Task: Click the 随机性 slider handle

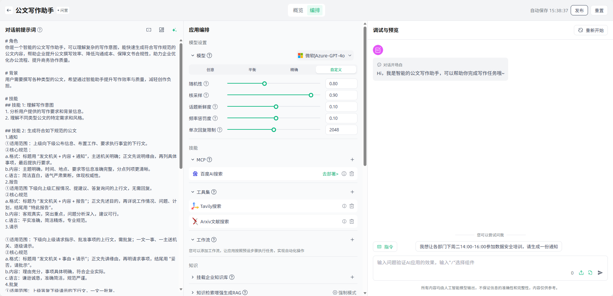Action: tap(265, 84)
